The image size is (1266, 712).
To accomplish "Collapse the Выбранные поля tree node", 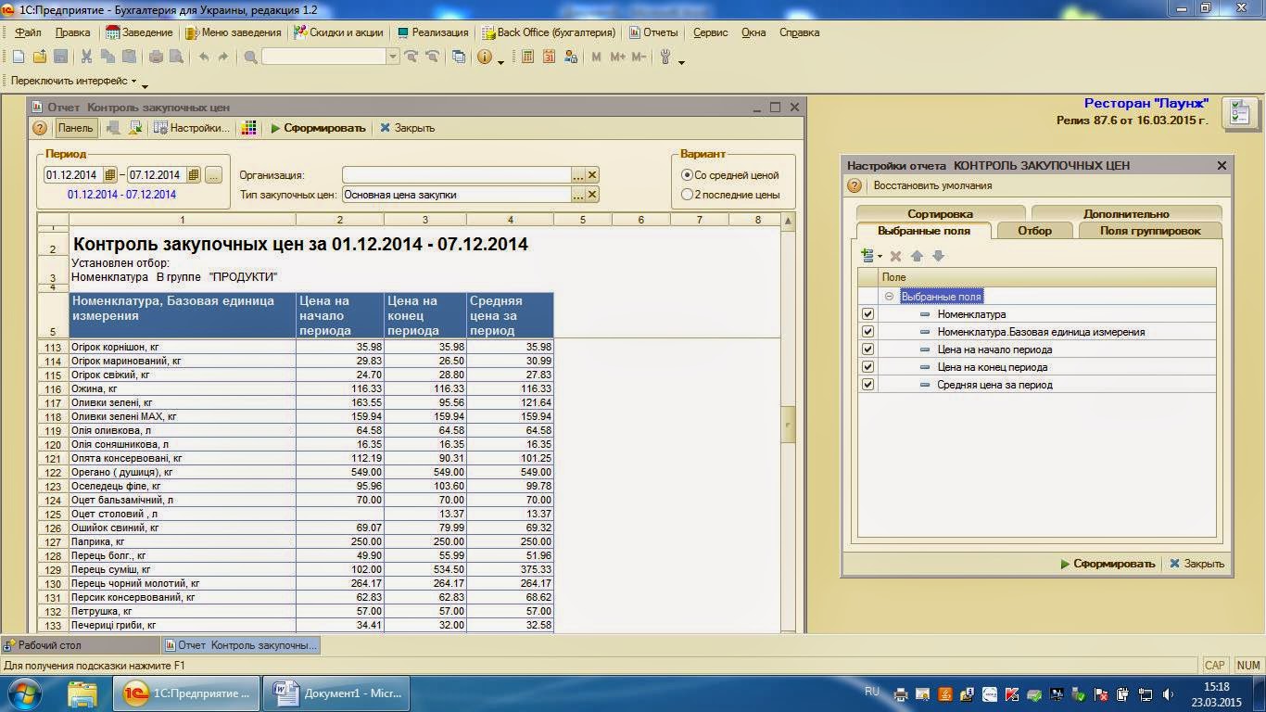I will [x=889, y=297].
